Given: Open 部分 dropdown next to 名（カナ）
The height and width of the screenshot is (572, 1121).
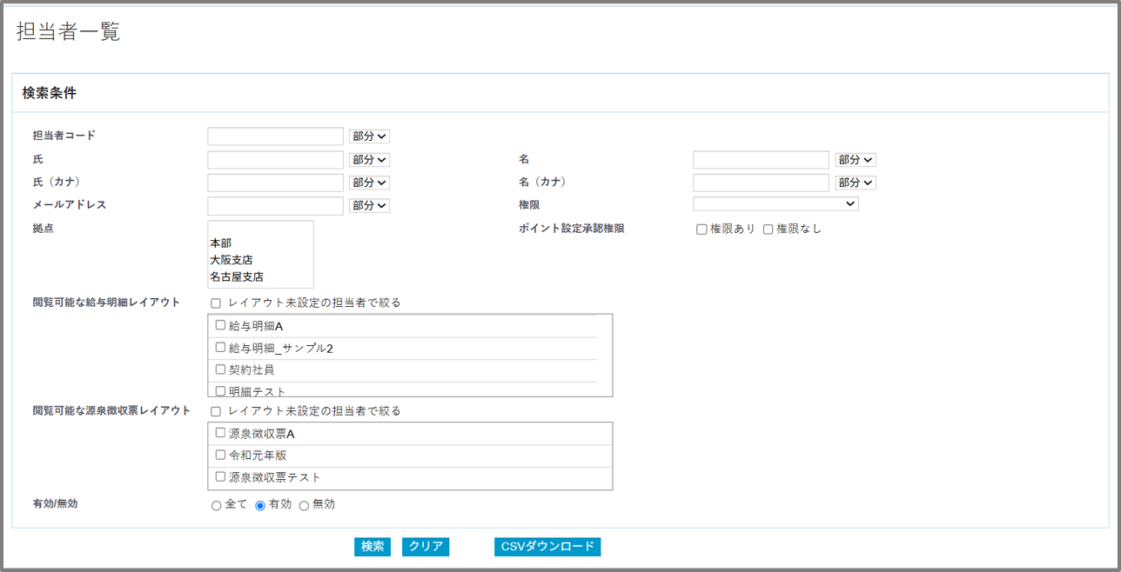Looking at the screenshot, I should (x=856, y=183).
